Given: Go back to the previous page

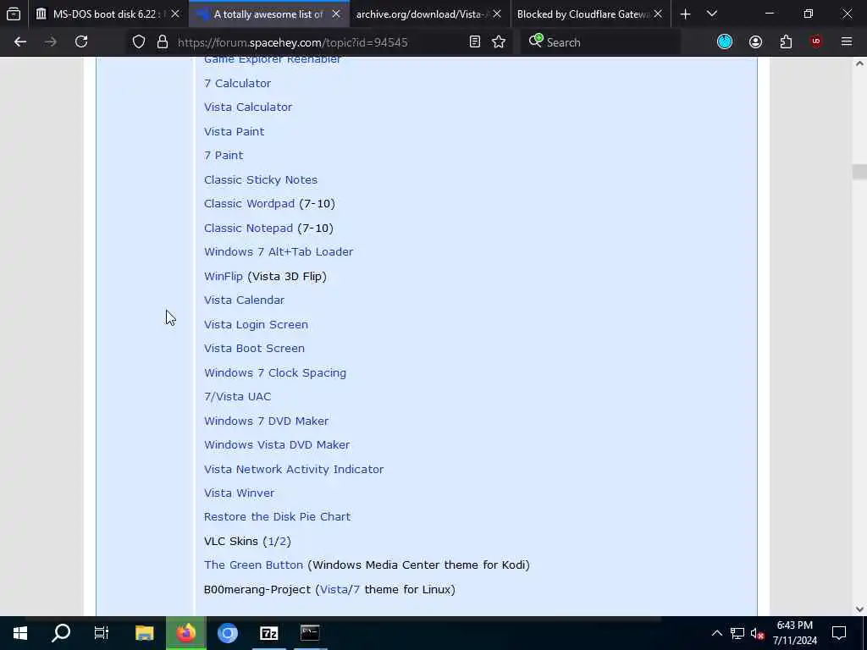Looking at the screenshot, I should point(20,41).
